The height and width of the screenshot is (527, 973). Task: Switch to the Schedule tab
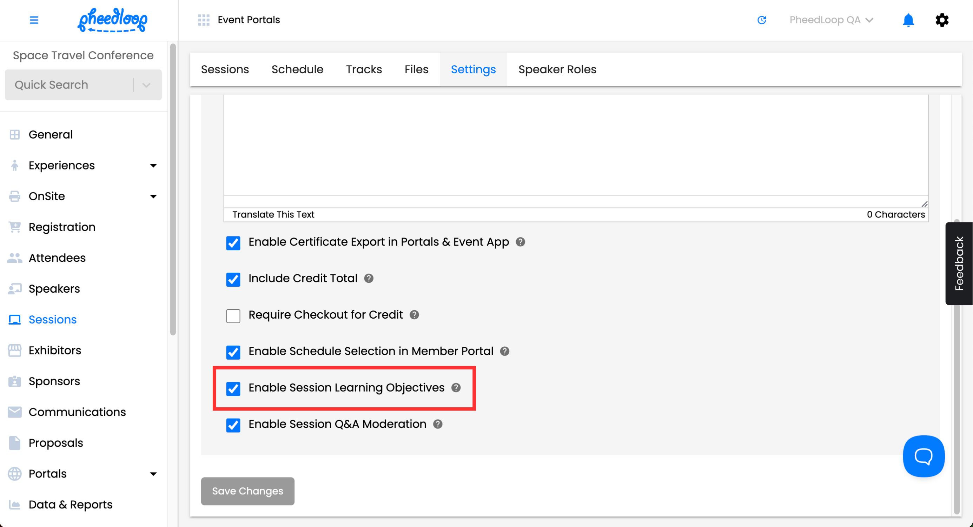[297, 69]
